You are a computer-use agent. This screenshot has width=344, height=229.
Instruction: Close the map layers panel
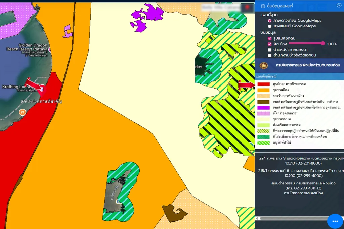tap(339, 5)
